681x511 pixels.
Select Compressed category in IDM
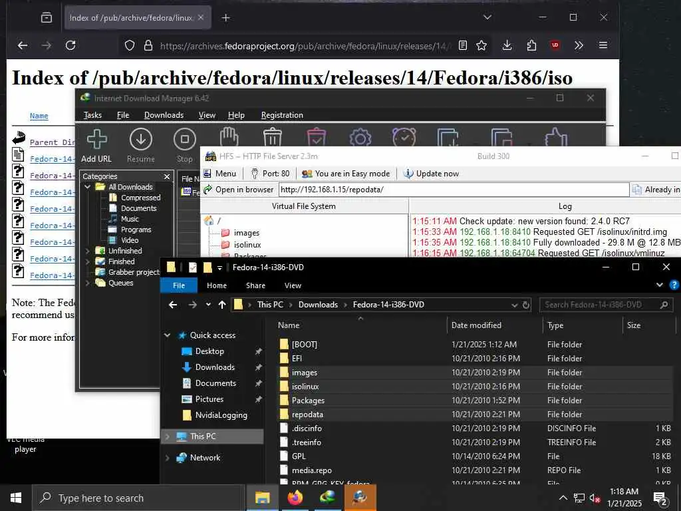(140, 198)
